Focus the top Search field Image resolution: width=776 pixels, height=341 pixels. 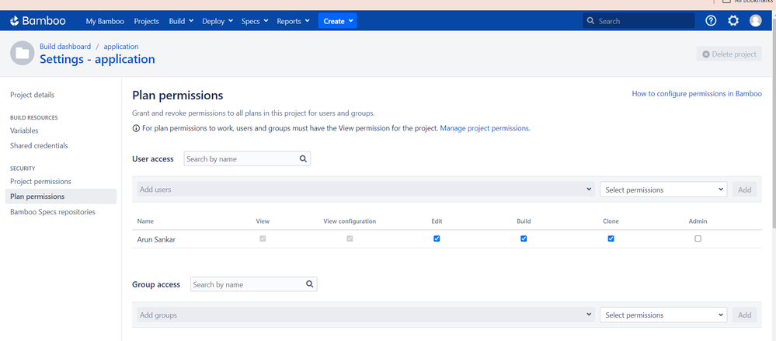click(639, 21)
